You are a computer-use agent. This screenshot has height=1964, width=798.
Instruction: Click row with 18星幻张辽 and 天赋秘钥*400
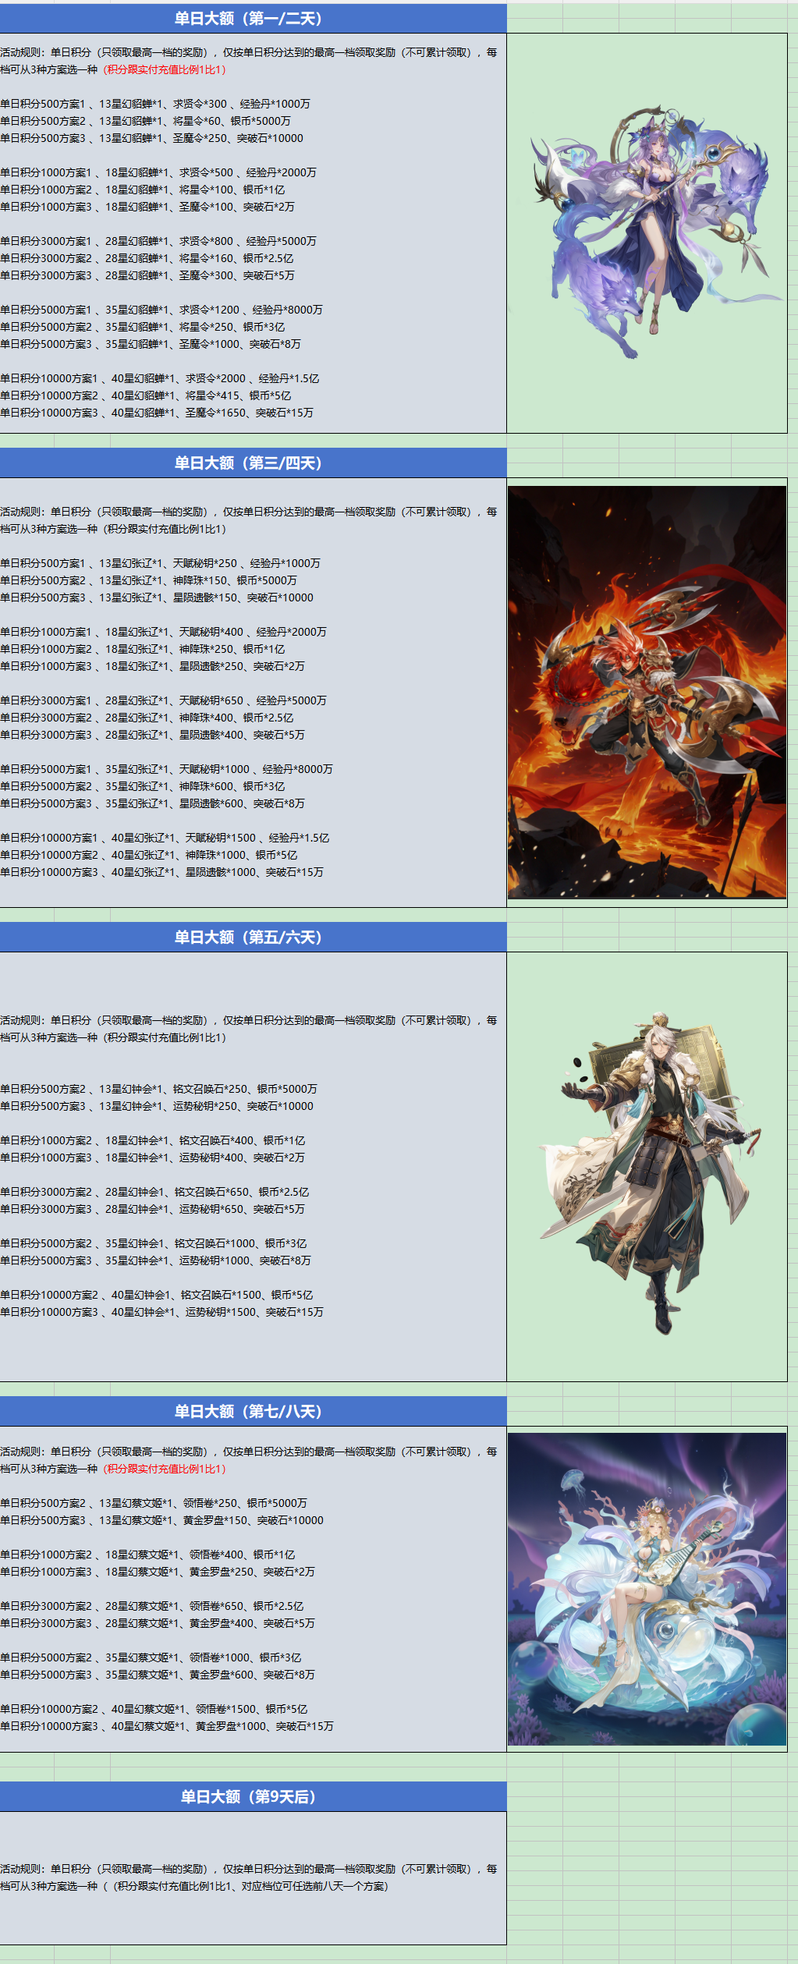[x=163, y=632]
